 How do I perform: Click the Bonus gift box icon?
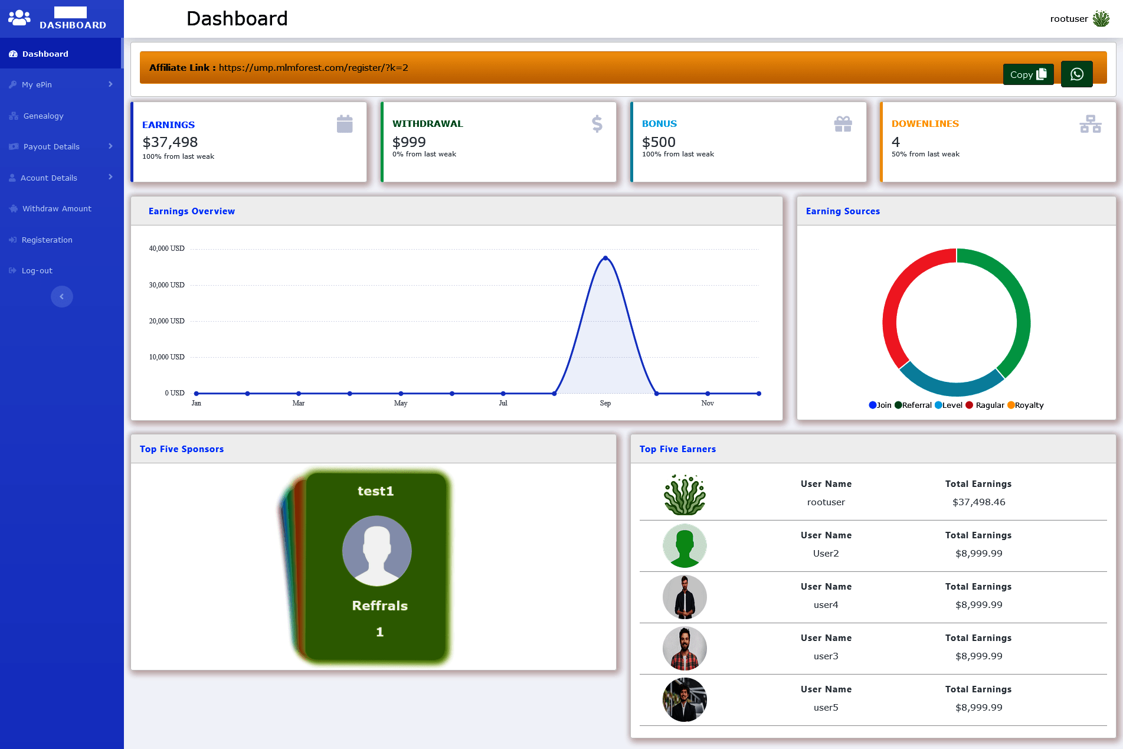tap(843, 124)
